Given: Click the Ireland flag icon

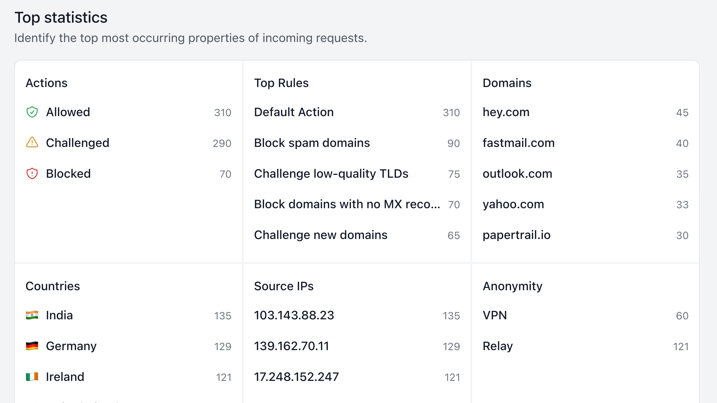Looking at the screenshot, I should 32,377.
